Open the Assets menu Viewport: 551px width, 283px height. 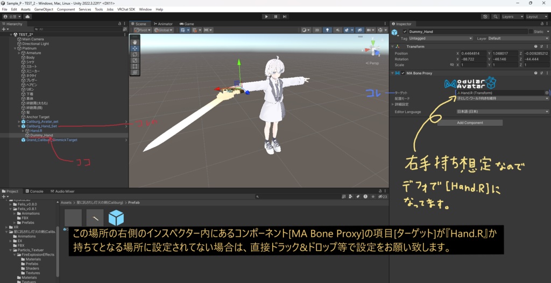pyautogui.click(x=25, y=10)
